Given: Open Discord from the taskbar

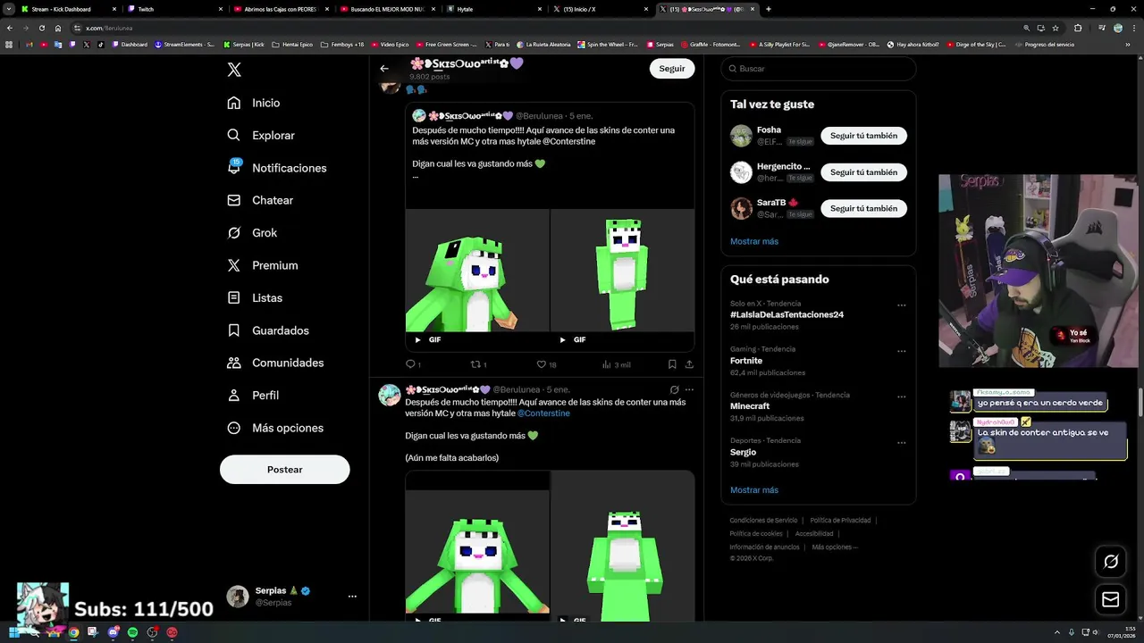Looking at the screenshot, I should [113, 632].
